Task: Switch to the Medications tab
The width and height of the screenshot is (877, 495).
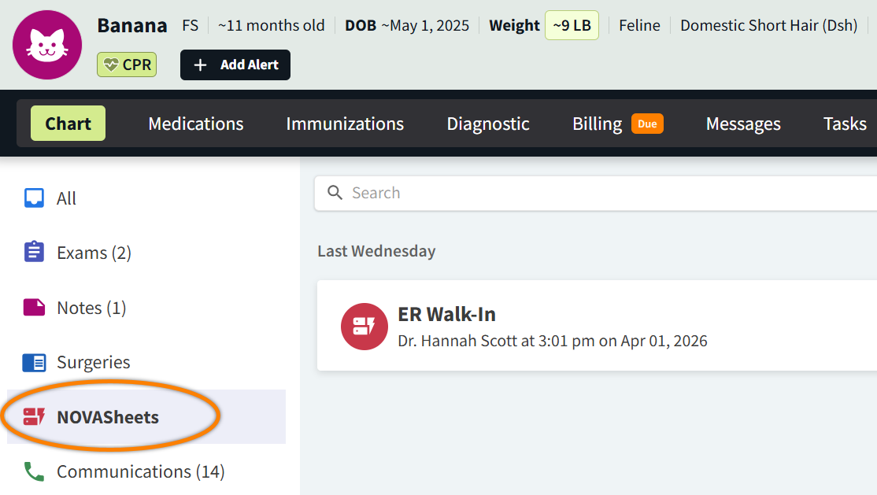Action: coord(196,124)
